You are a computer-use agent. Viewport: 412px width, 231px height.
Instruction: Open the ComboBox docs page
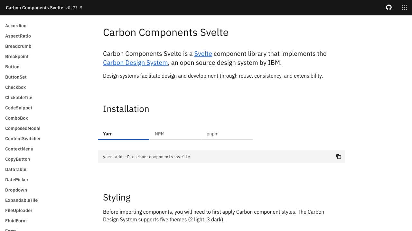click(x=16, y=118)
